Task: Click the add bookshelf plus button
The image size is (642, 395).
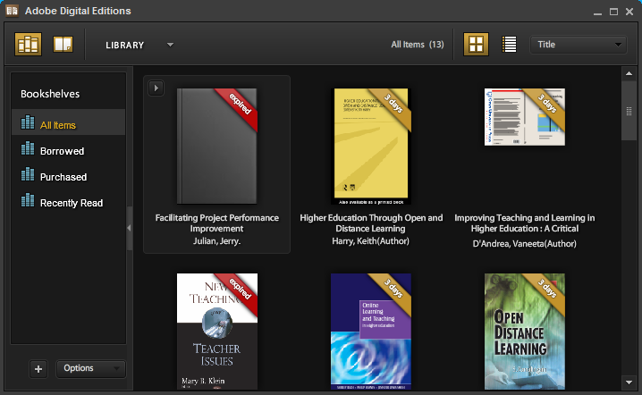Action: pos(38,368)
